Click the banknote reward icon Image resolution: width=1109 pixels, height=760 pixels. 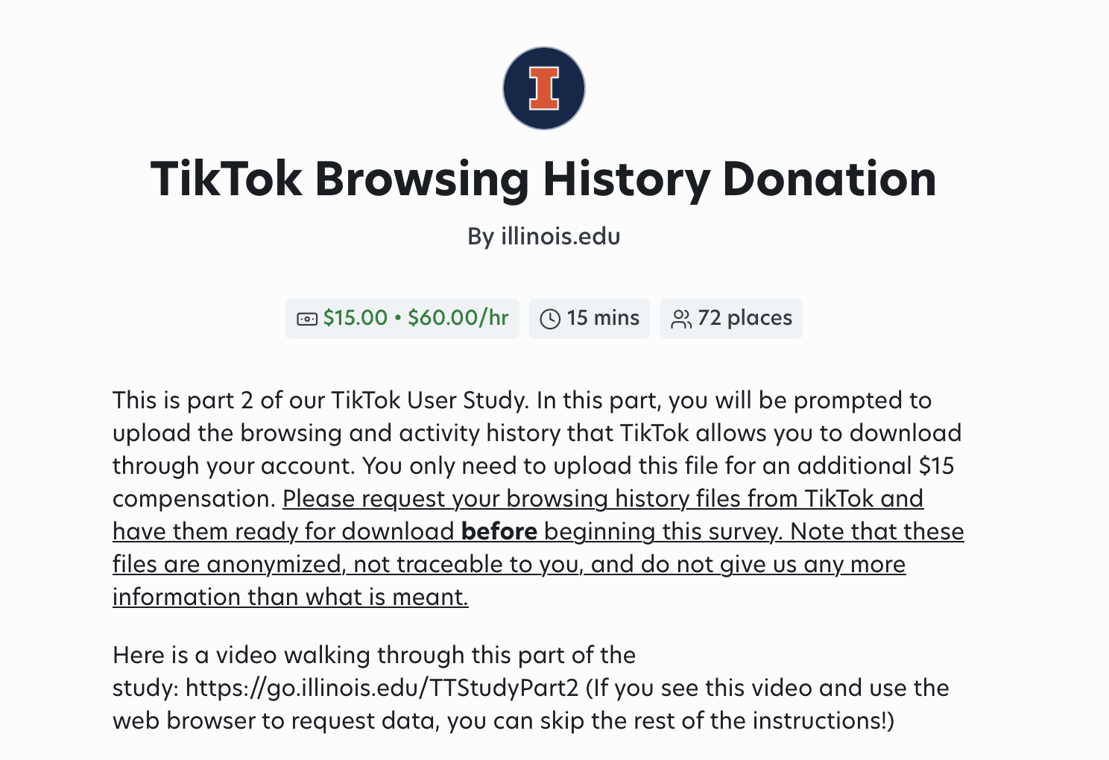click(307, 319)
